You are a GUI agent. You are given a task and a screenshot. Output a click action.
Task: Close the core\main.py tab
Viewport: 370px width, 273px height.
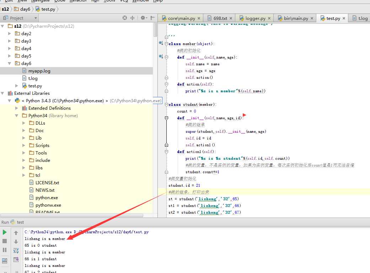(x=199, y=18)
